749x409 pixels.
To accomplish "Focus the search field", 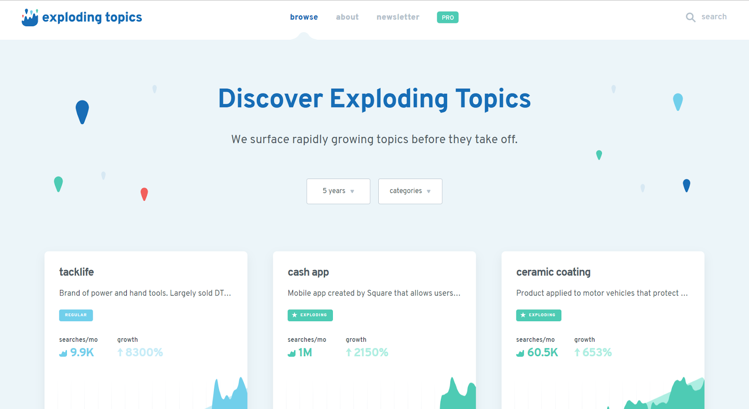I will click(x=714, y=17).
